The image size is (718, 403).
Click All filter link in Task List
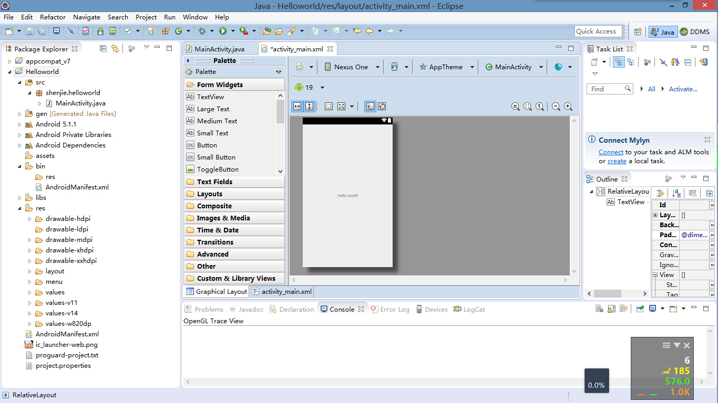(x=652, y=89)
